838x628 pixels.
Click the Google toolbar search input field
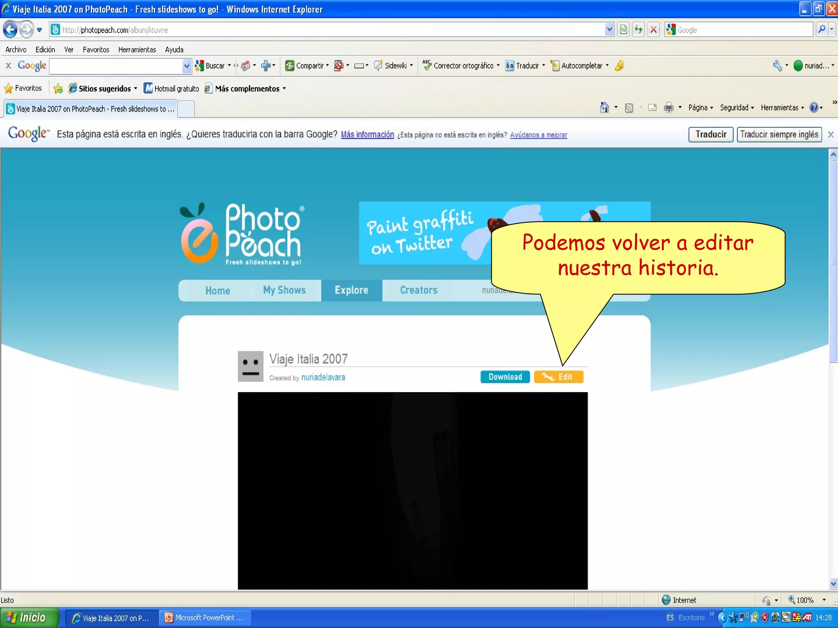pos(116,66)
